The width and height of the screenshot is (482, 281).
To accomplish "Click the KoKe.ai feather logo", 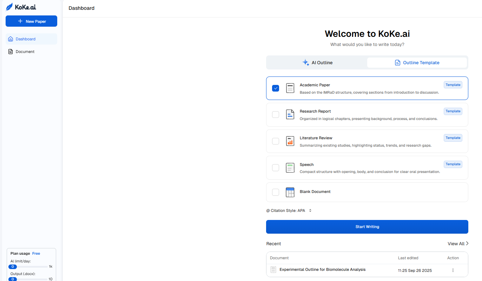I will pyautogui.click(x=9, y=7).
